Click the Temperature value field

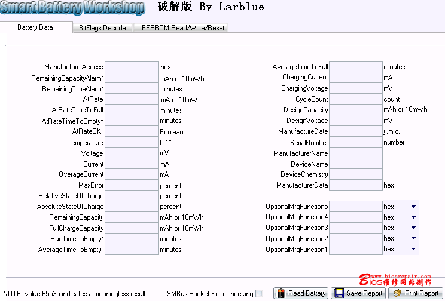click(x=132, y=142)
